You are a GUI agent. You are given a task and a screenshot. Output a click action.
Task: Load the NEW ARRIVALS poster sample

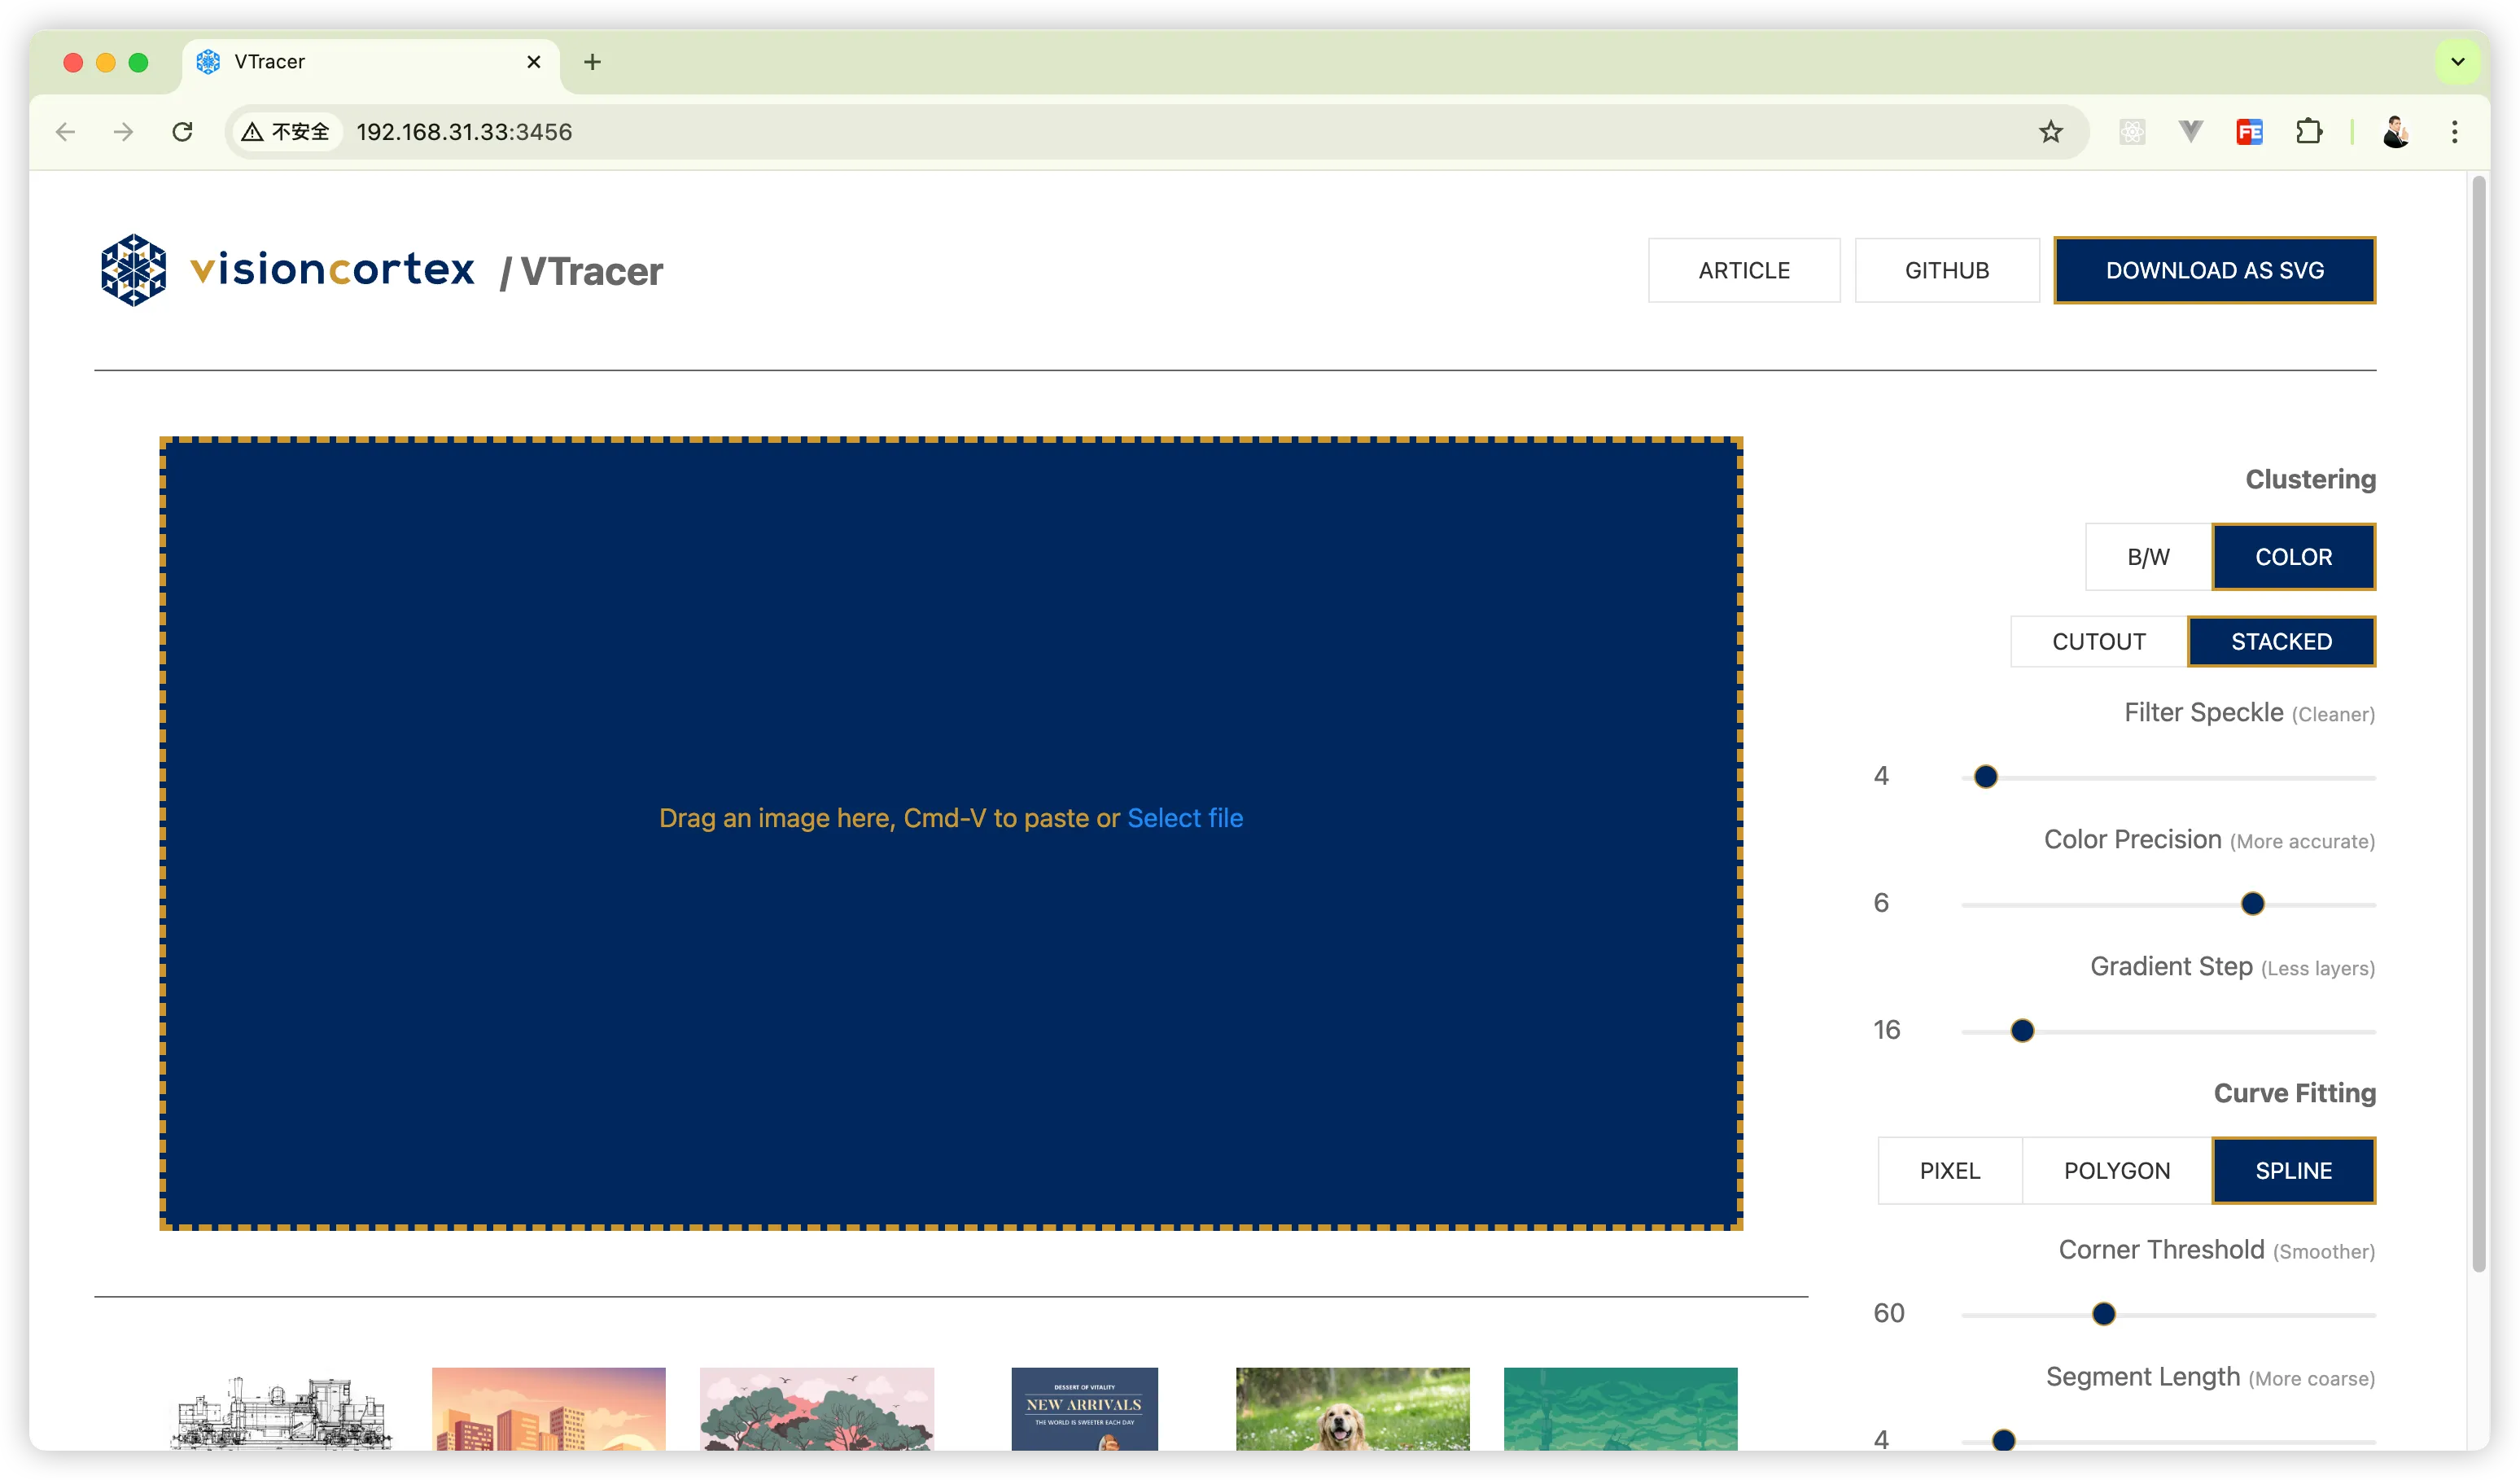click(1085, 1409)
